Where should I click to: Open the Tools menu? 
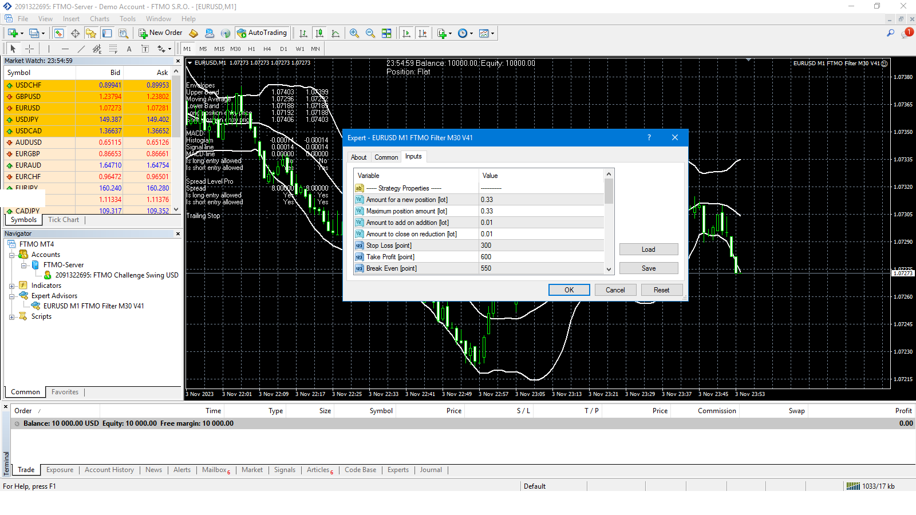coord(128,19)
